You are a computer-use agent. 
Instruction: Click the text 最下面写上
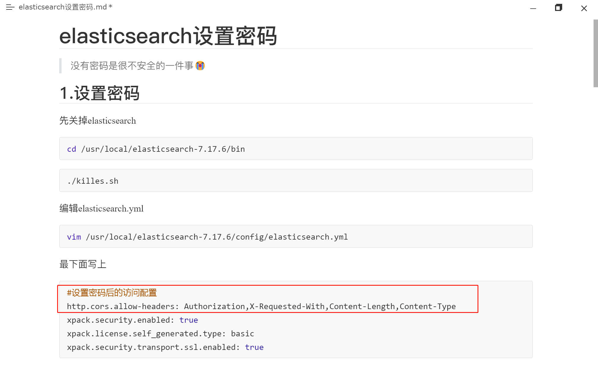(x=83, y=264)
